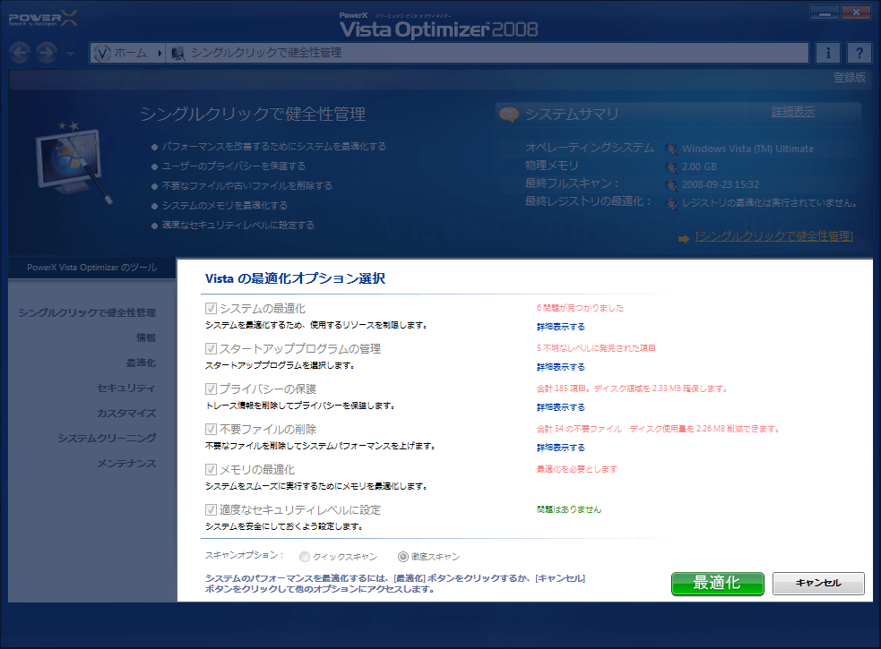Click the icon beside レジストリの最適化は実行されていません
Image resolution: width=881 pixels, height=649 pixels.
671,203
